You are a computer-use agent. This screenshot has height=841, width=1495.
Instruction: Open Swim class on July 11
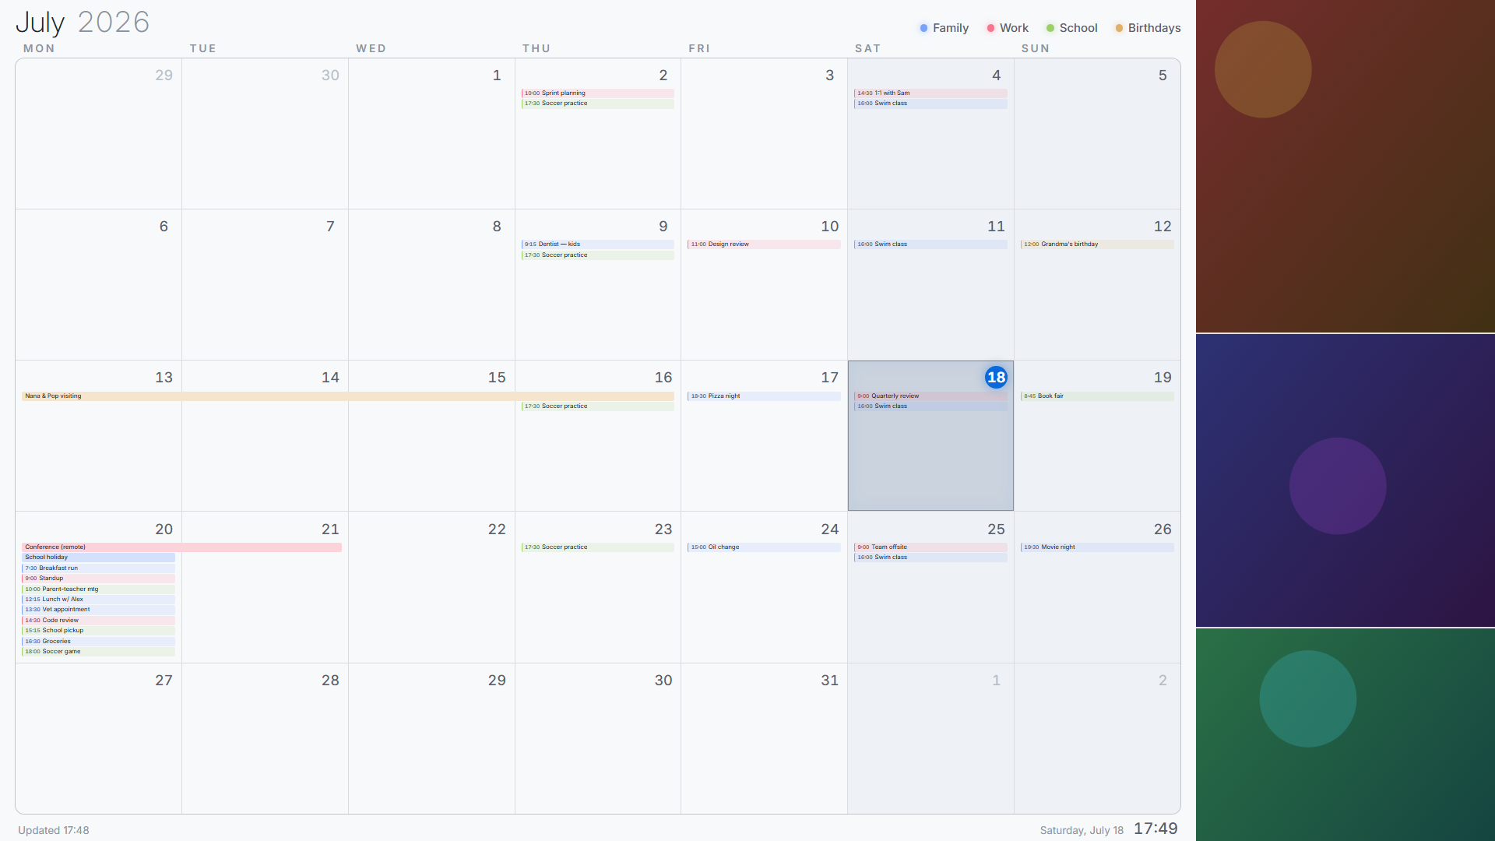[930, 245]
